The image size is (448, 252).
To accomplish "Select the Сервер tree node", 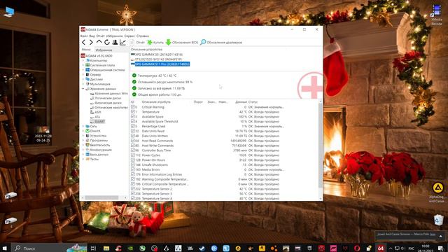I will [x=95, y=75].
